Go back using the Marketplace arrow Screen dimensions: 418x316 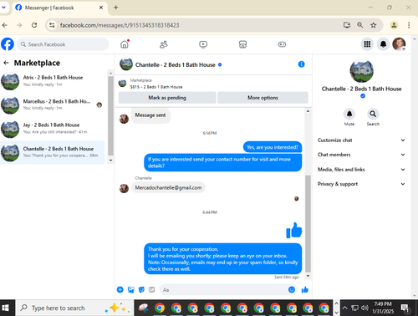pos(6,63)
